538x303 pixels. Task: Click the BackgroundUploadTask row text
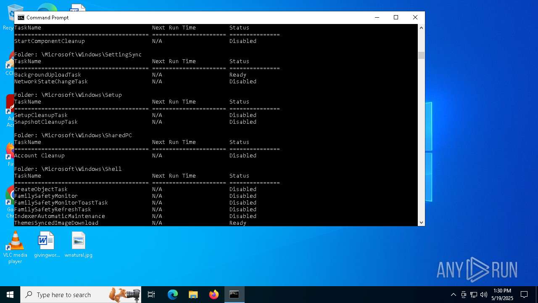48,75
